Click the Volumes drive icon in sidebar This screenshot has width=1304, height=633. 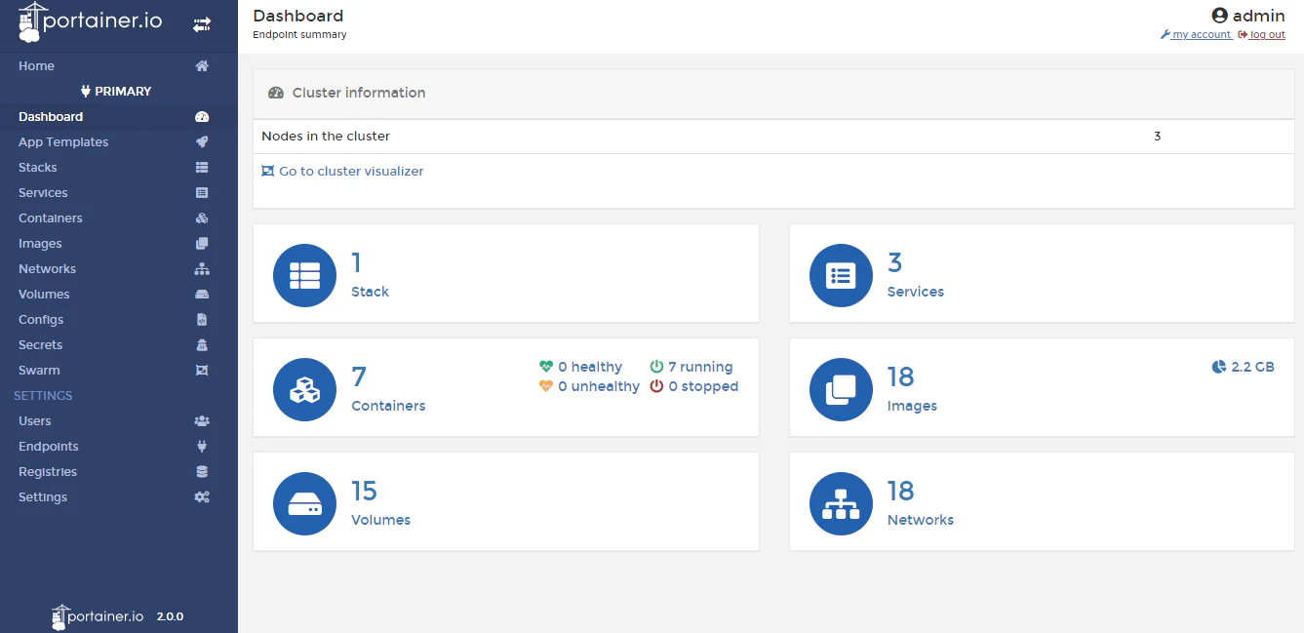click(202, 295)
